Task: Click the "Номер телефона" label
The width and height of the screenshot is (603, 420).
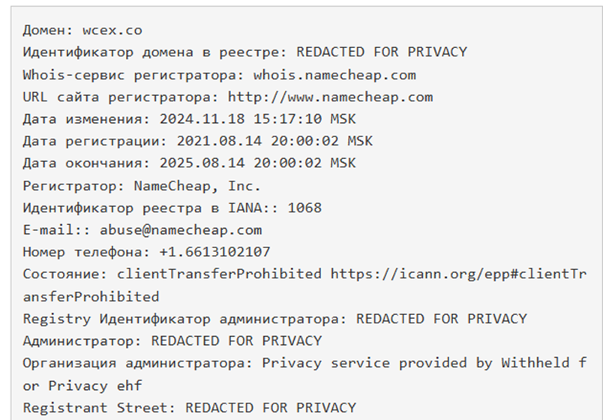Action: pos(82,252)
